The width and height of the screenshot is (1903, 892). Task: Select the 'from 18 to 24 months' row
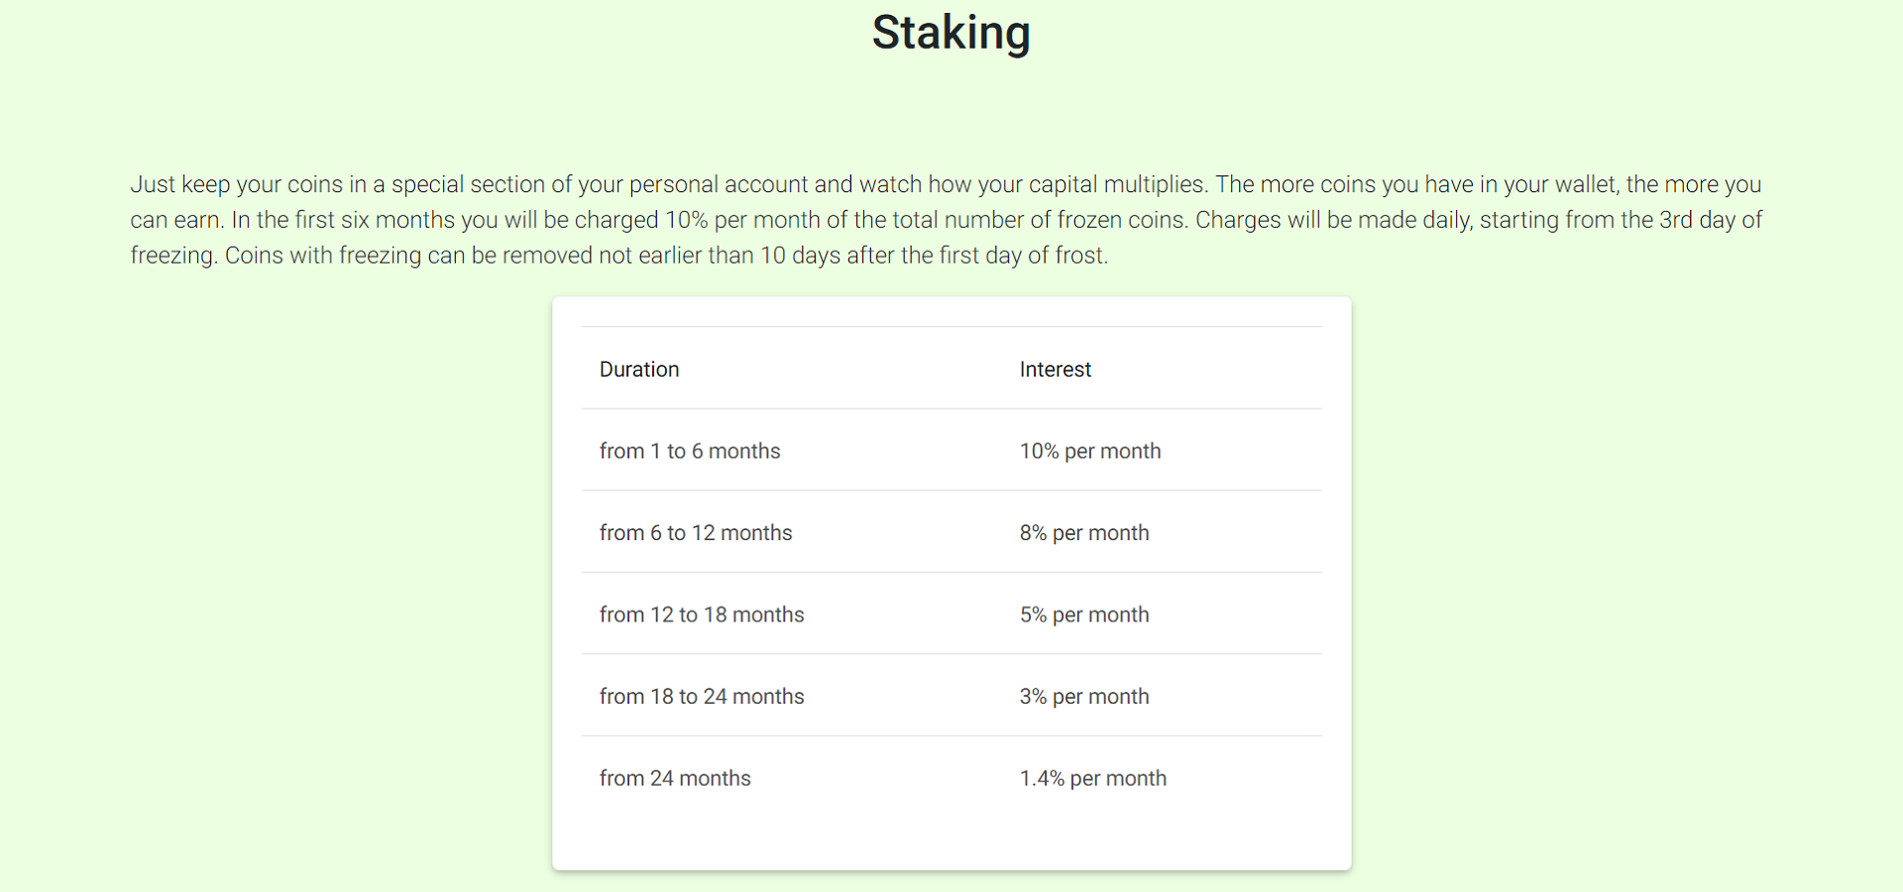[x=951, y=696]
